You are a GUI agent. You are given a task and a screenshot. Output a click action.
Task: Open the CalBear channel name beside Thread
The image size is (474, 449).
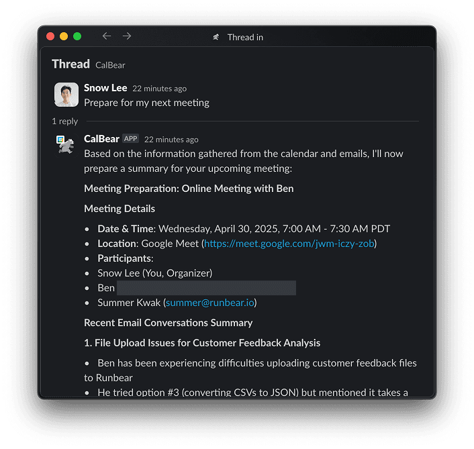(x=110, y=65)
